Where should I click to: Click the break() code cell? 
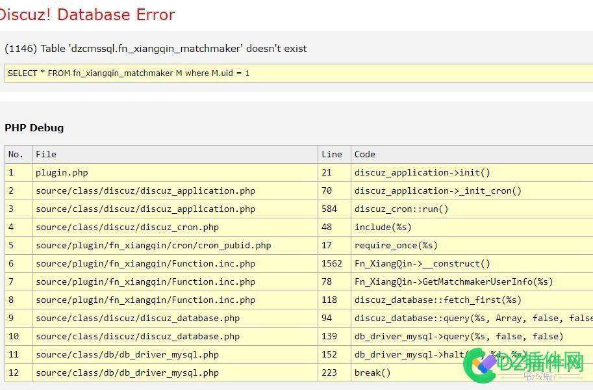pos(373,373)
